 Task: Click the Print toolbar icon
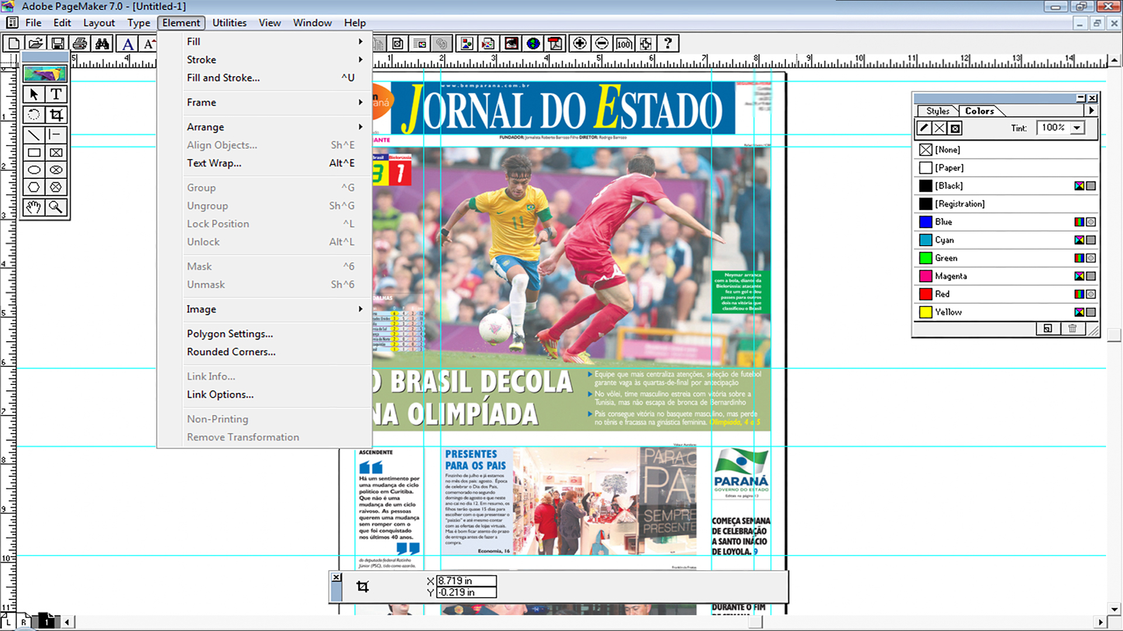(80, 43)
